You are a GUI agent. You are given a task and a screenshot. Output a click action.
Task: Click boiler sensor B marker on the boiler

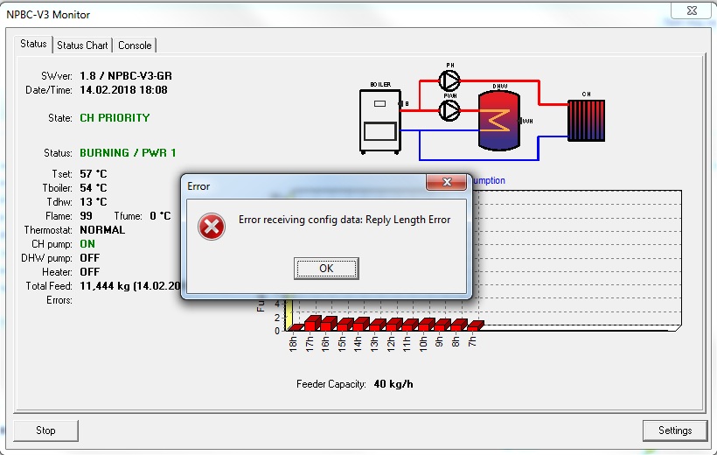tap(405, 104)
